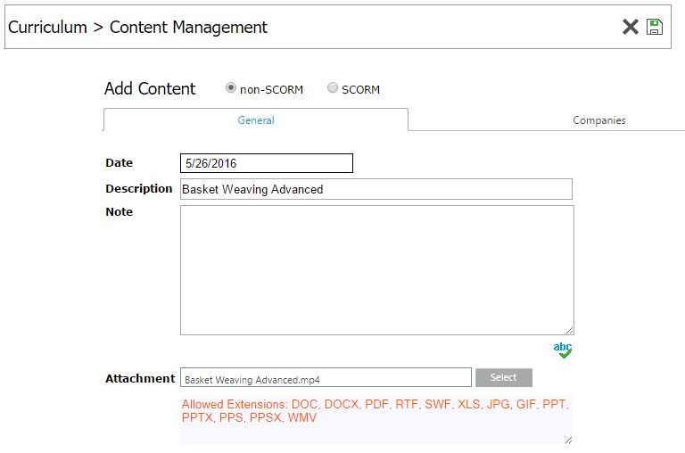Click Content Management in the breadcrumb
Image resolution: width=685 pixels, height=453 pixels.
[188, 27]
